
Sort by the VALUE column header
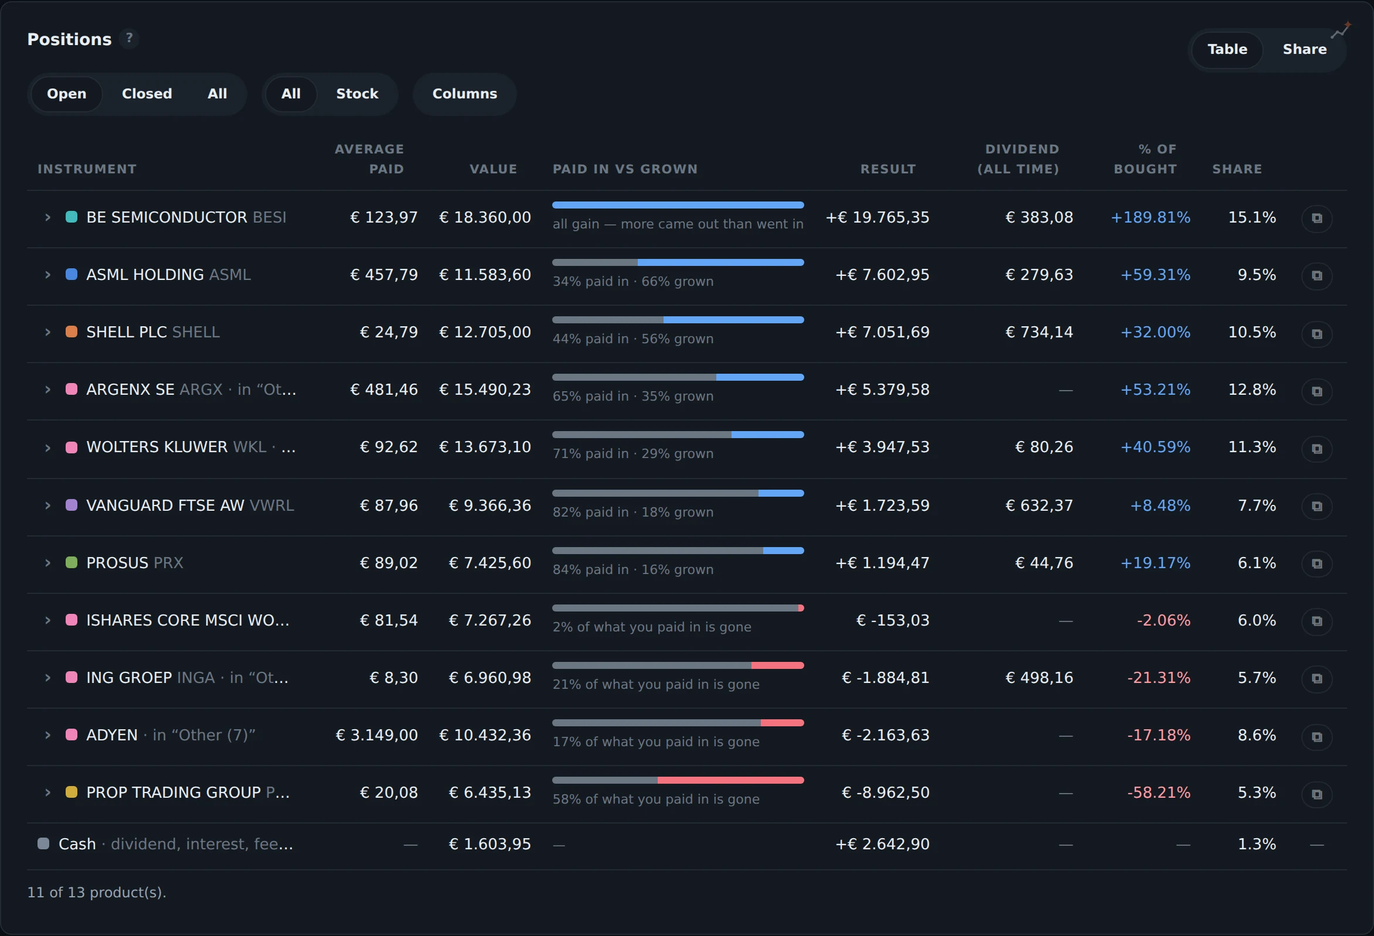(x=493, y=170)
